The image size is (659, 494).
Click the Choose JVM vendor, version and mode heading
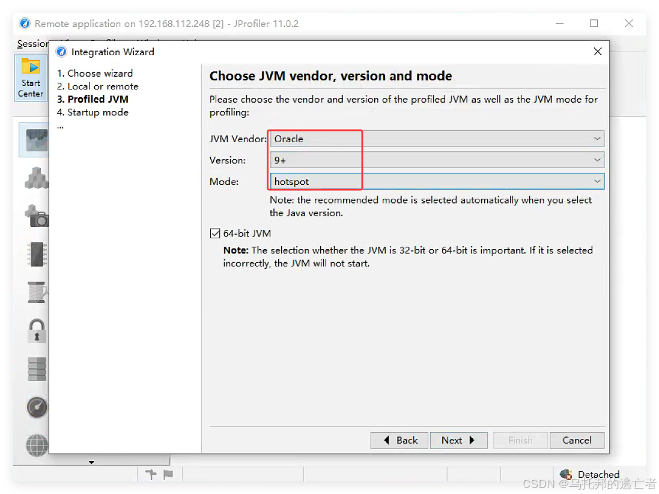tap(331, 76)
